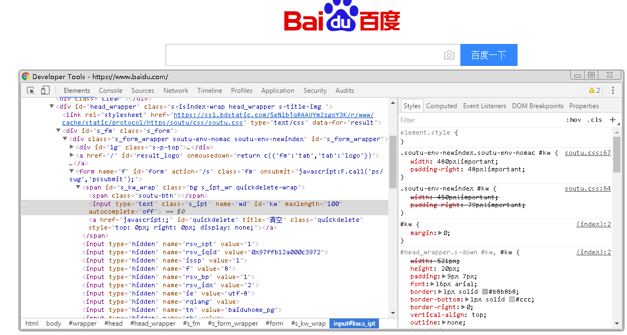
Task: Select the html breadcrumb
Action: [x=32, y=323]
